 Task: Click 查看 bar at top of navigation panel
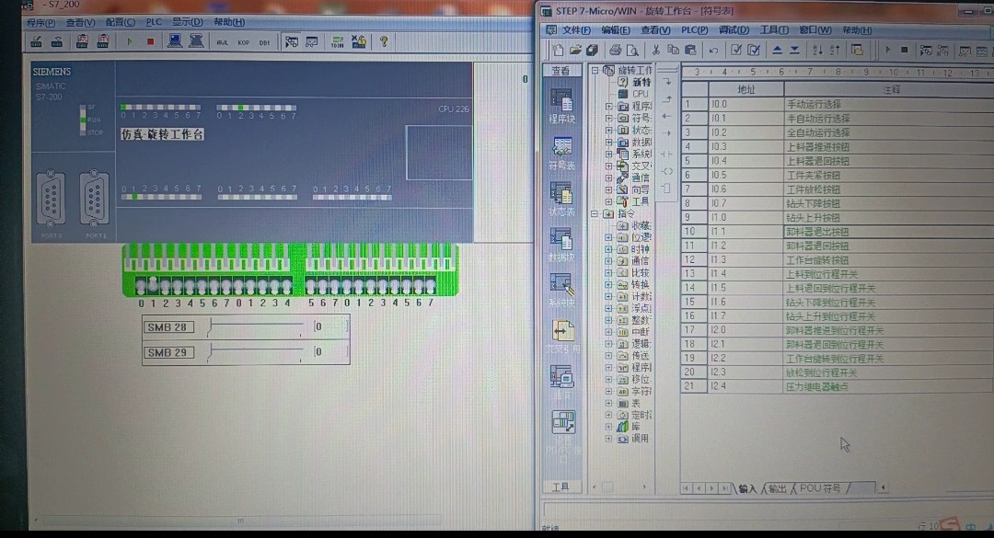pos(561,71)
